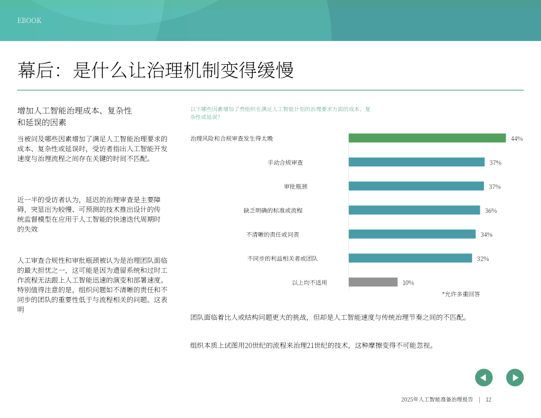Click the label 手动合规审查
Viewport: 541px width, 418px height.
coord(285,162)
